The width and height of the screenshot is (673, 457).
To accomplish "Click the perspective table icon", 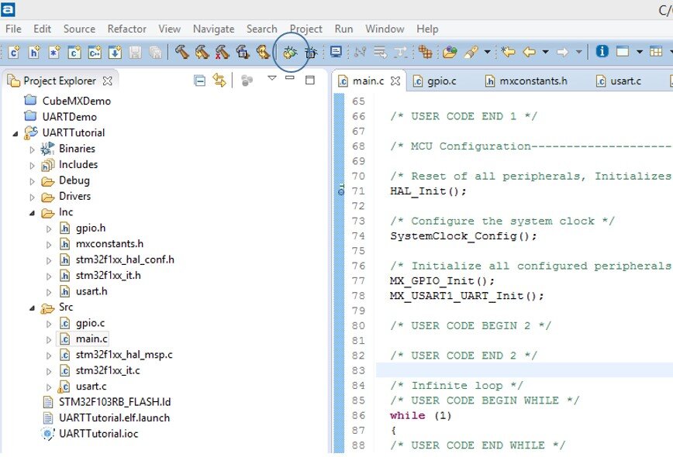I will [656, 51].
